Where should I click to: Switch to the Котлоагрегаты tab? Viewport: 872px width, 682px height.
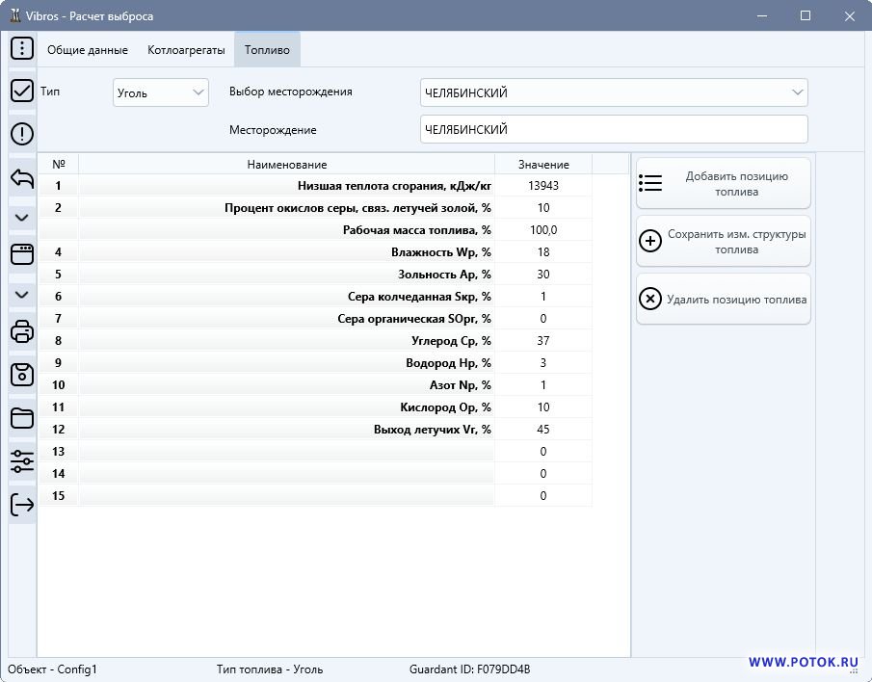[x=186, y=49]
